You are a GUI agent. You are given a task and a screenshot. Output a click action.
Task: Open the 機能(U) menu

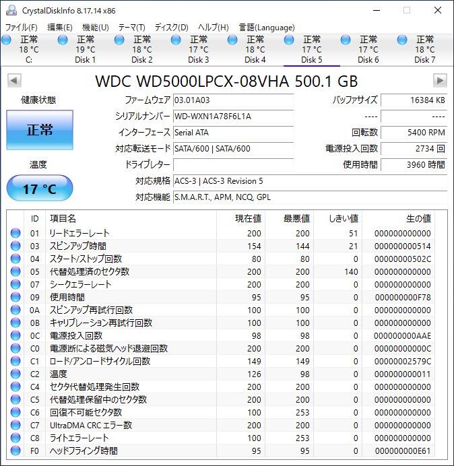(95, 28)
